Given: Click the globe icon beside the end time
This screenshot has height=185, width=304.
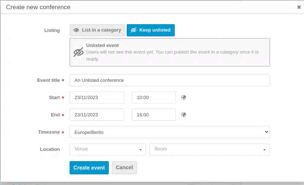Looking at the screenshot, I should click(183, 115).
